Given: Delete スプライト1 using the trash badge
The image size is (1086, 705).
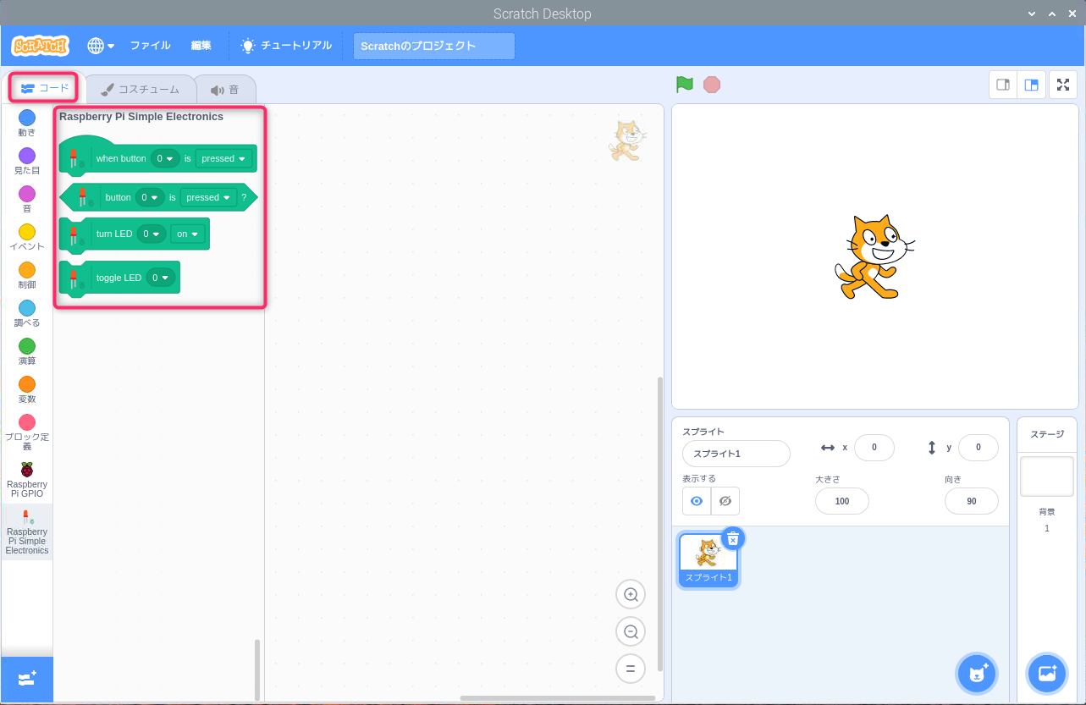Looking at the screenshot, I should point(732,538).
